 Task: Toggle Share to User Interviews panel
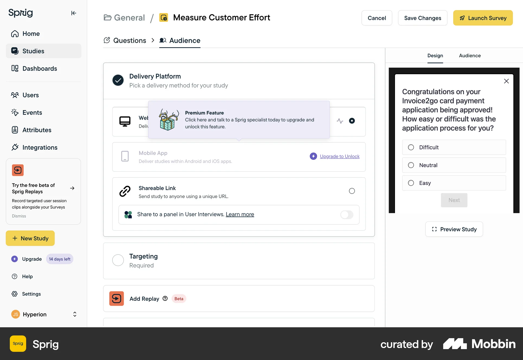(346, 215)
